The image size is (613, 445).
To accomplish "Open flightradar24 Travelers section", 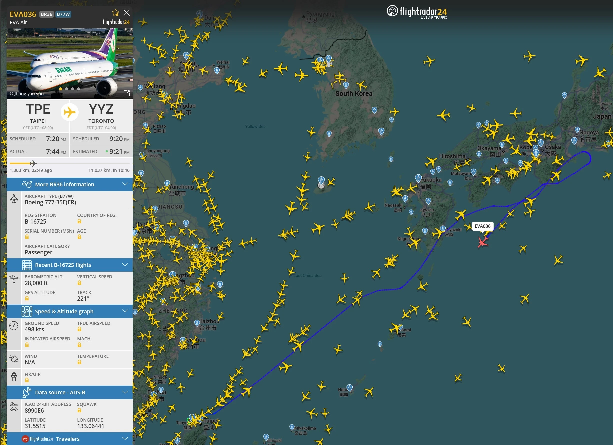I will [70, 439].
